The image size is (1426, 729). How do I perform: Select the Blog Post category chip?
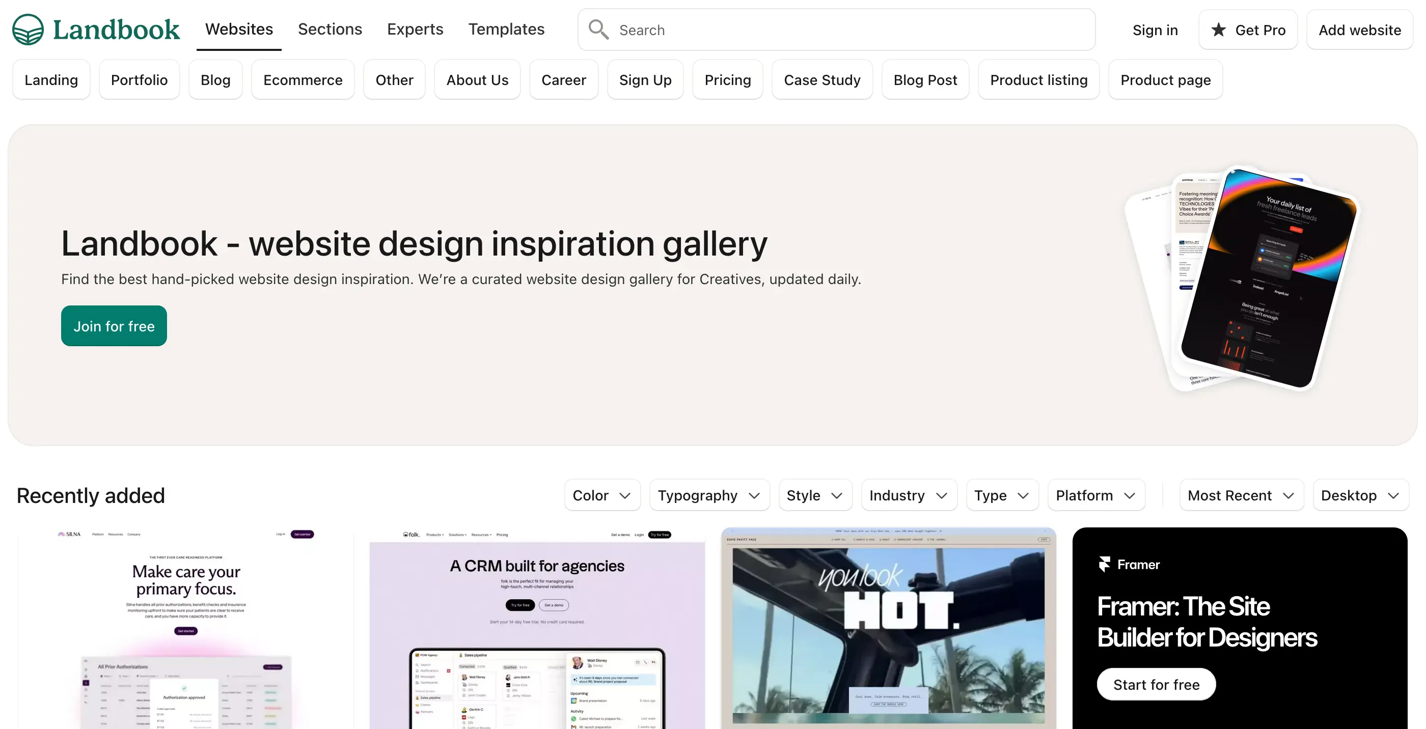click(925, 80)
